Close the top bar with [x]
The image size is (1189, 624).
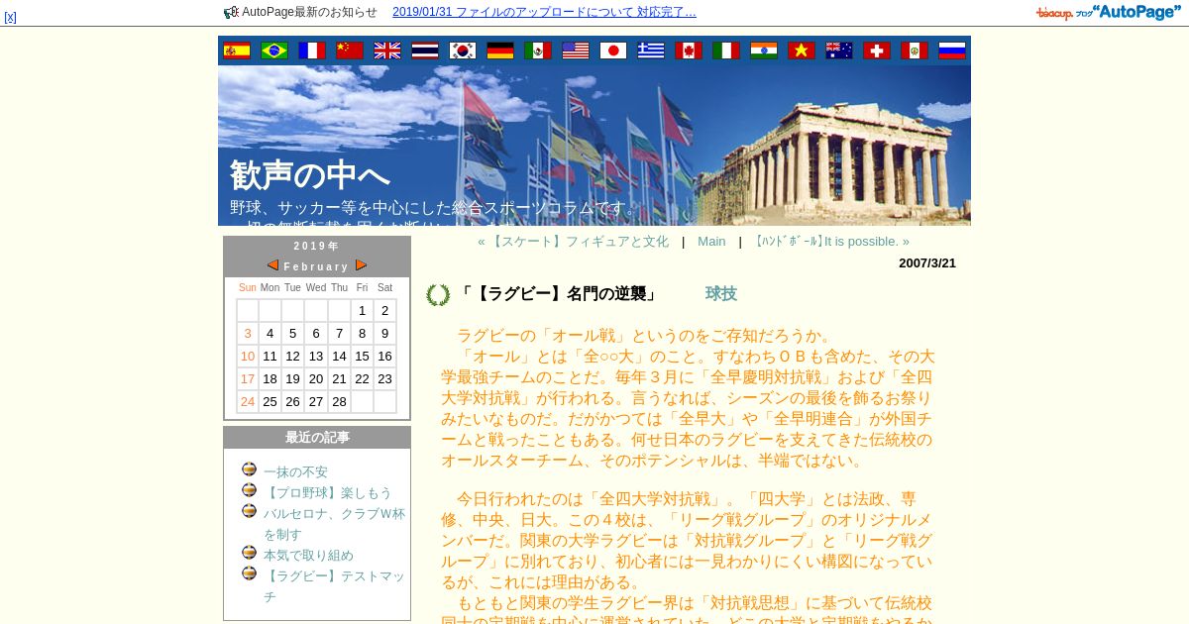pyautogui.click(x=10, y=17)
